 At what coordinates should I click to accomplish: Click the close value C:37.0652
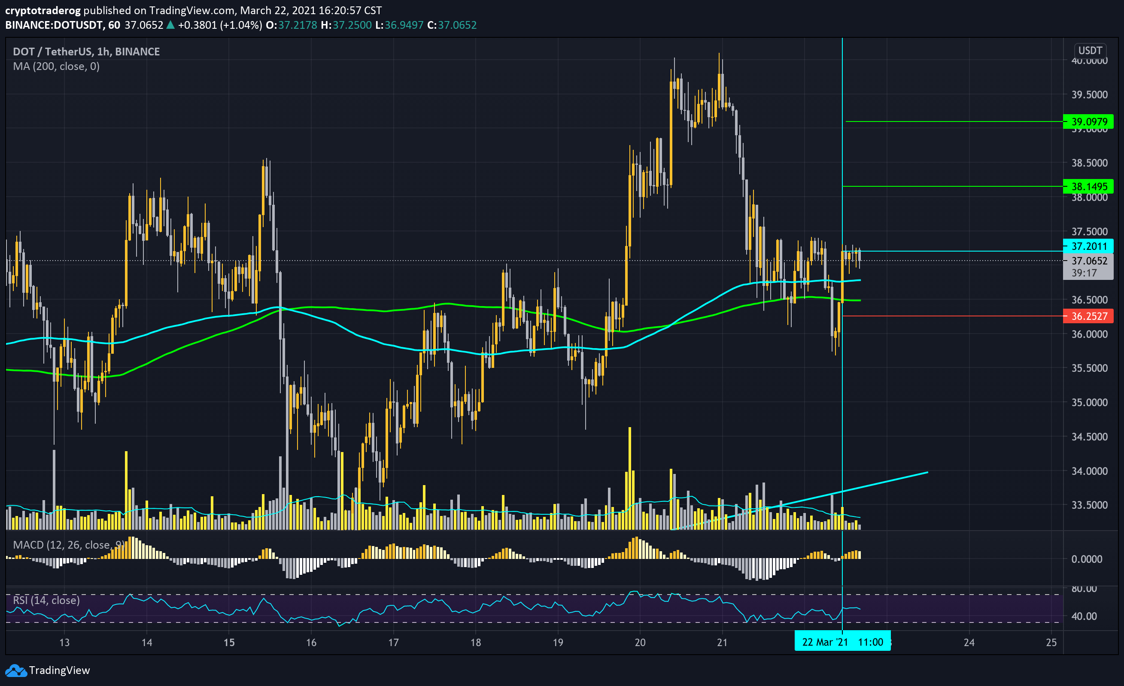452,25
